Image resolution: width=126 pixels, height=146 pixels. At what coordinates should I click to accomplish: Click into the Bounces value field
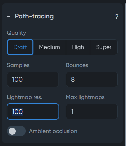click(92, 79)
